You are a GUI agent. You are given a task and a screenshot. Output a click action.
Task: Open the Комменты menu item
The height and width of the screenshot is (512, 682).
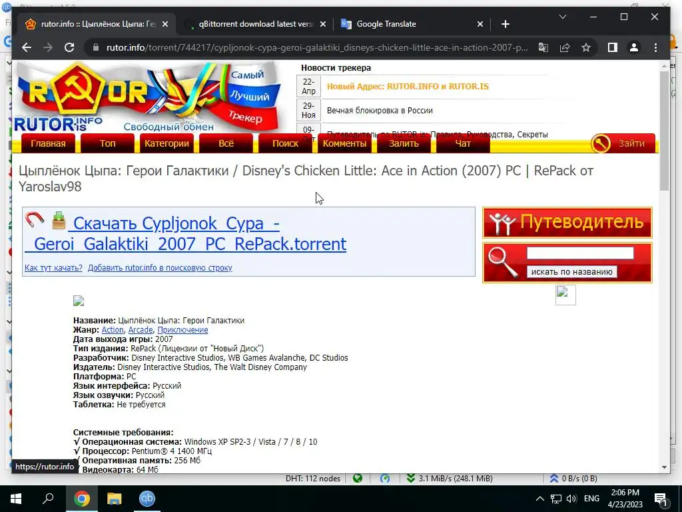click(x=344, y=143)
